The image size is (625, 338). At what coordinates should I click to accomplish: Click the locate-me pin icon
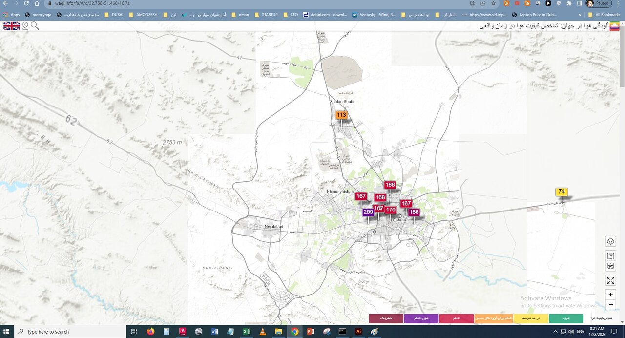click(x=25, y=26)
